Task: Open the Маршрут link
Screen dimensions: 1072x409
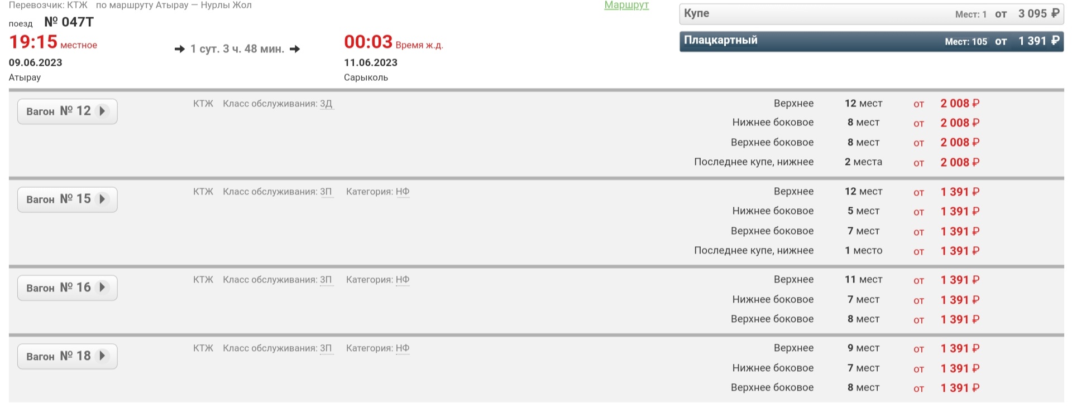Action: tap(626, 6)
